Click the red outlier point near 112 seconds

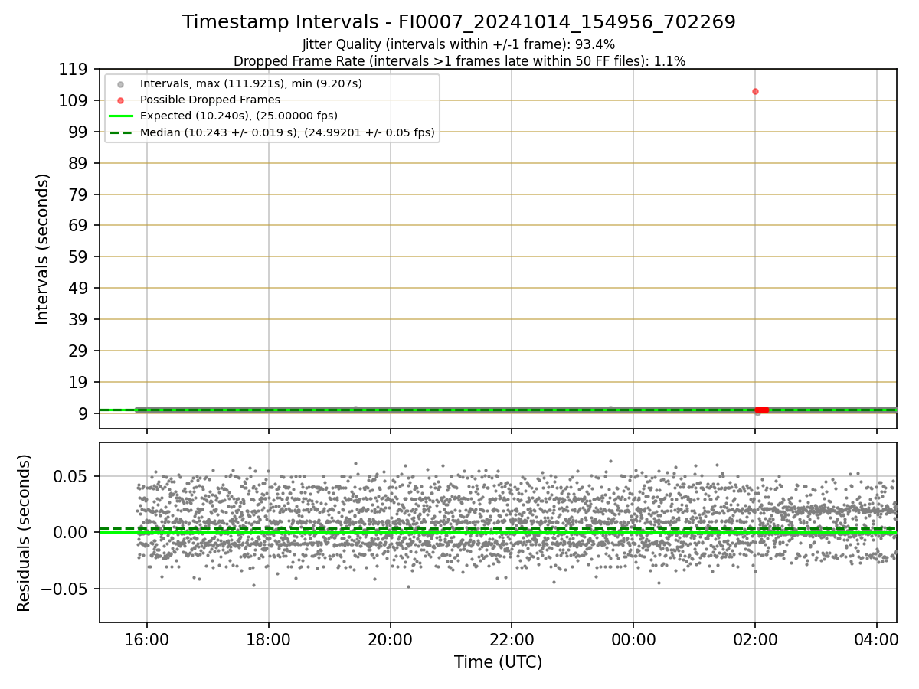755,91
